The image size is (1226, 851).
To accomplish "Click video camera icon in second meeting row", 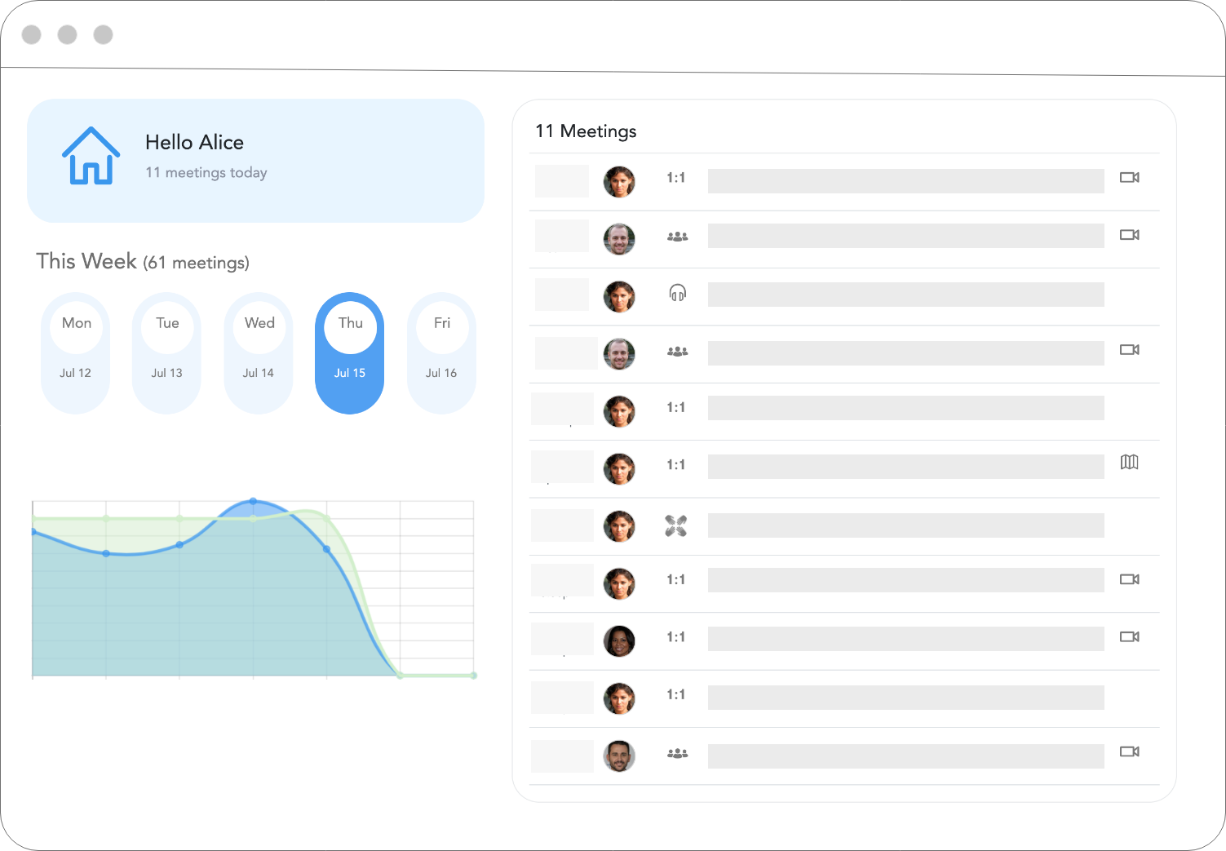I will 1130,235.
